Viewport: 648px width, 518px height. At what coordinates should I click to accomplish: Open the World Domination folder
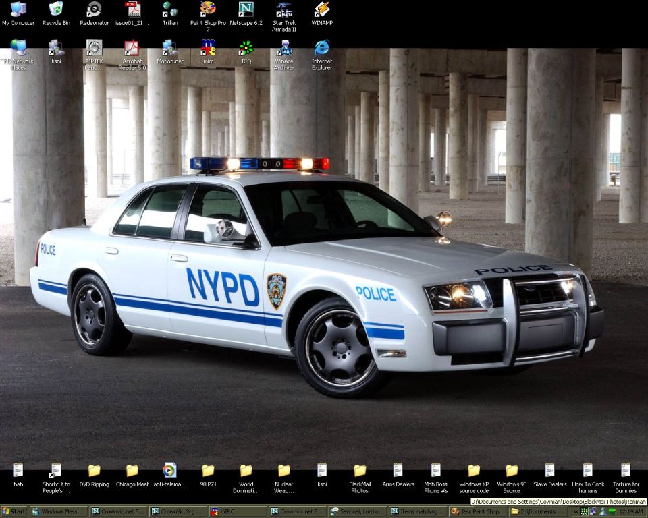click(x=246, y=478)
